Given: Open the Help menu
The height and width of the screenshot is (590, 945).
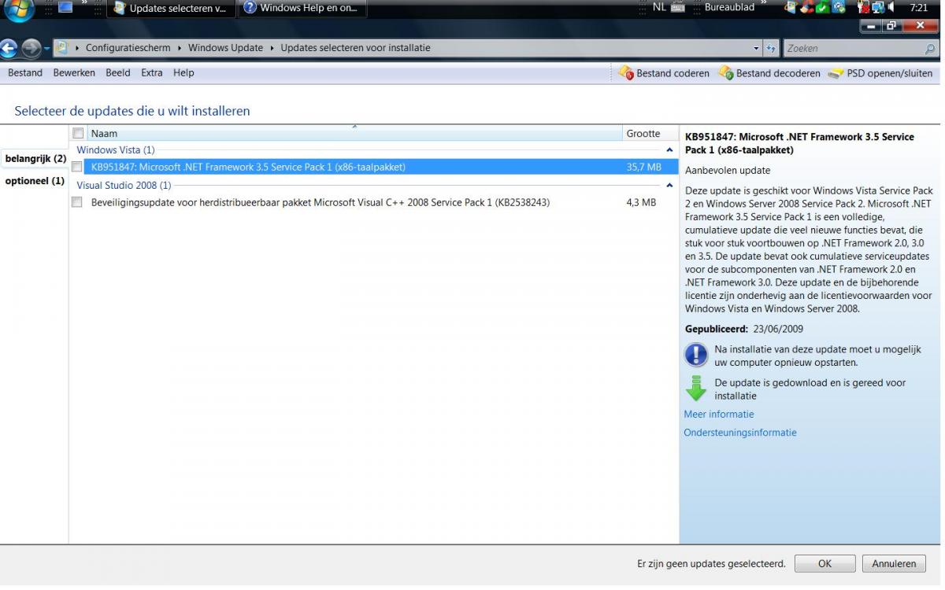Looking at the screenshot, I should (183, 73).
